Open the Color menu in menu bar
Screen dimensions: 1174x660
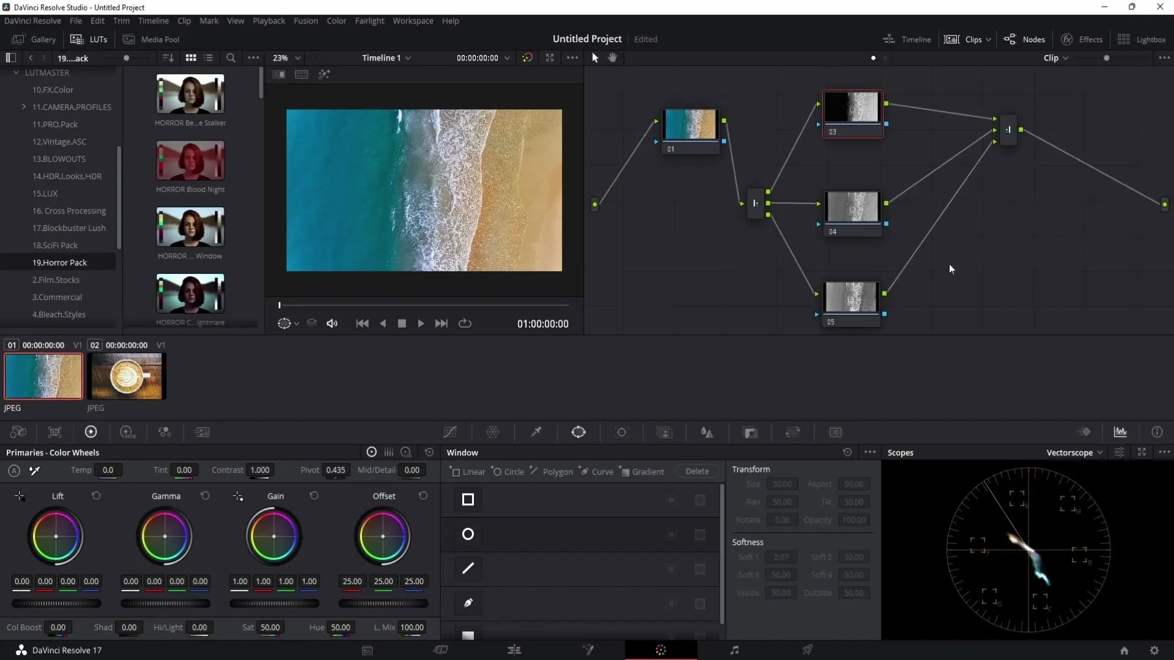pos(337,21)
